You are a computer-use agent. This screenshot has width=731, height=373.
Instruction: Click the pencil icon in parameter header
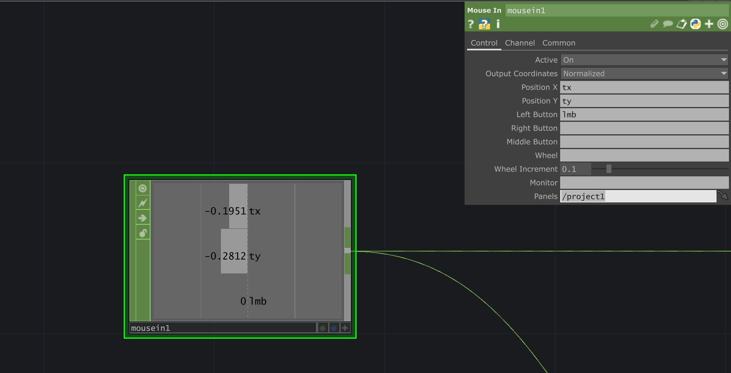tap(654, 24)
